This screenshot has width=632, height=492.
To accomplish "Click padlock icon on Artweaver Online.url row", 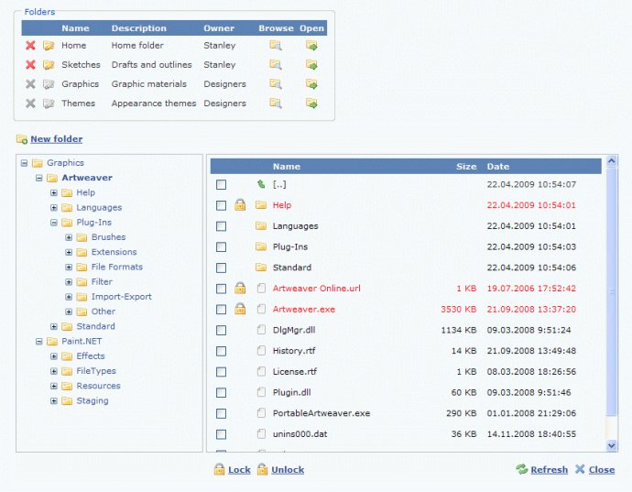I will 240,288.
